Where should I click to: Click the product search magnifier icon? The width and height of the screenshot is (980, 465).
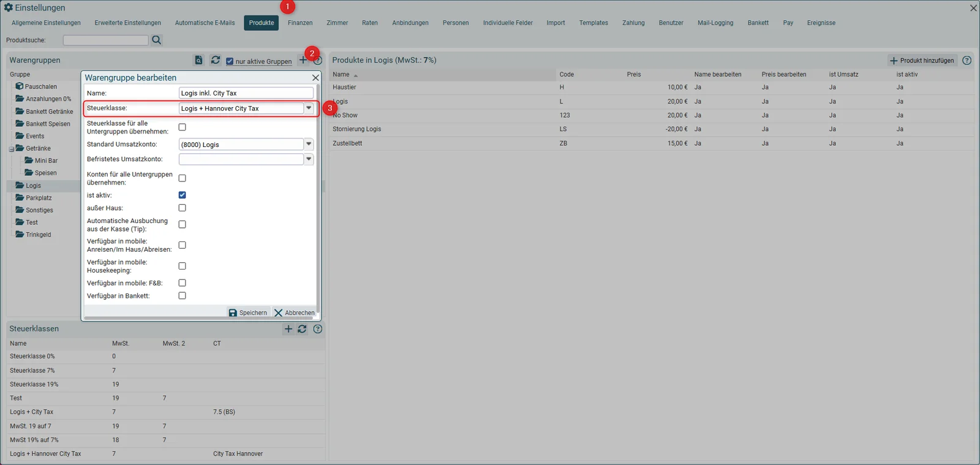point(156,40)
